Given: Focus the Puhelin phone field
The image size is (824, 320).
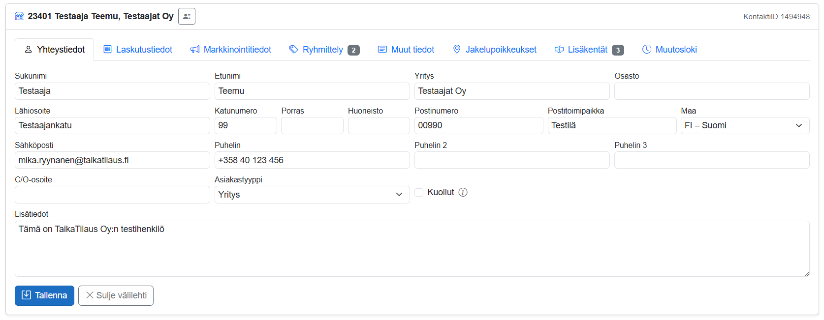Looking at the screenshot, I should click(312, 160).
